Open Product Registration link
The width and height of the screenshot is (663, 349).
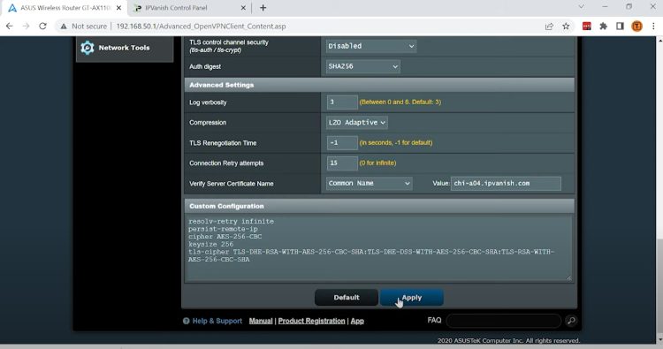(x=312, y=321)
